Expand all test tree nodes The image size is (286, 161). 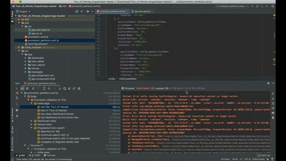click(x=44, y=89)
